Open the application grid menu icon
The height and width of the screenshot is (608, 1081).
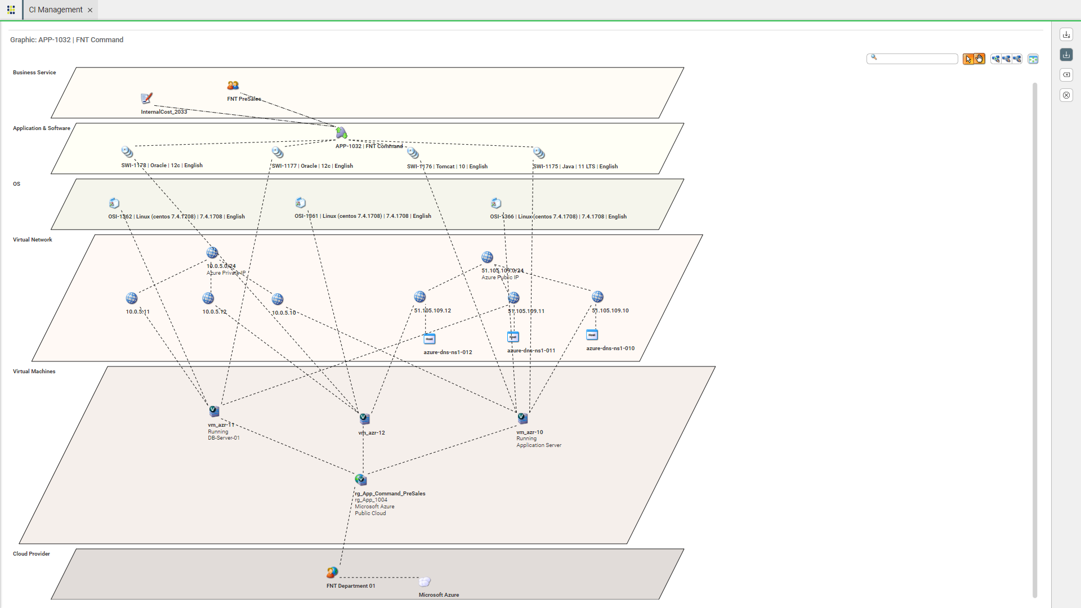coord(11,10)
